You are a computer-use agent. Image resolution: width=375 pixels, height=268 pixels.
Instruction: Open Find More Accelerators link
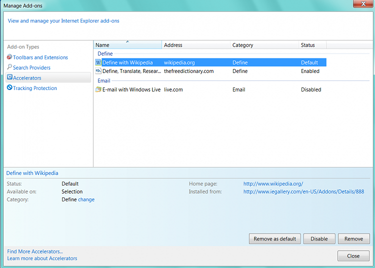click(x=35, y=251)
